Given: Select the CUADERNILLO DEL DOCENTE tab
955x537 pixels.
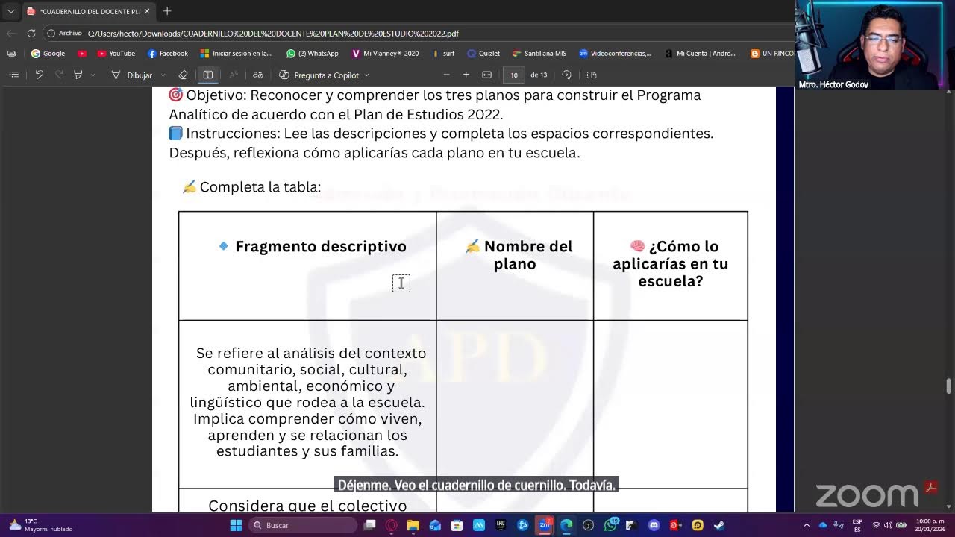Looking at the screenshot, I should pyautogui.click(x=88, y=11).
